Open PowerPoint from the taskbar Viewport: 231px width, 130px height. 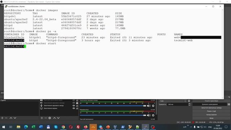[x=108, y=127]
